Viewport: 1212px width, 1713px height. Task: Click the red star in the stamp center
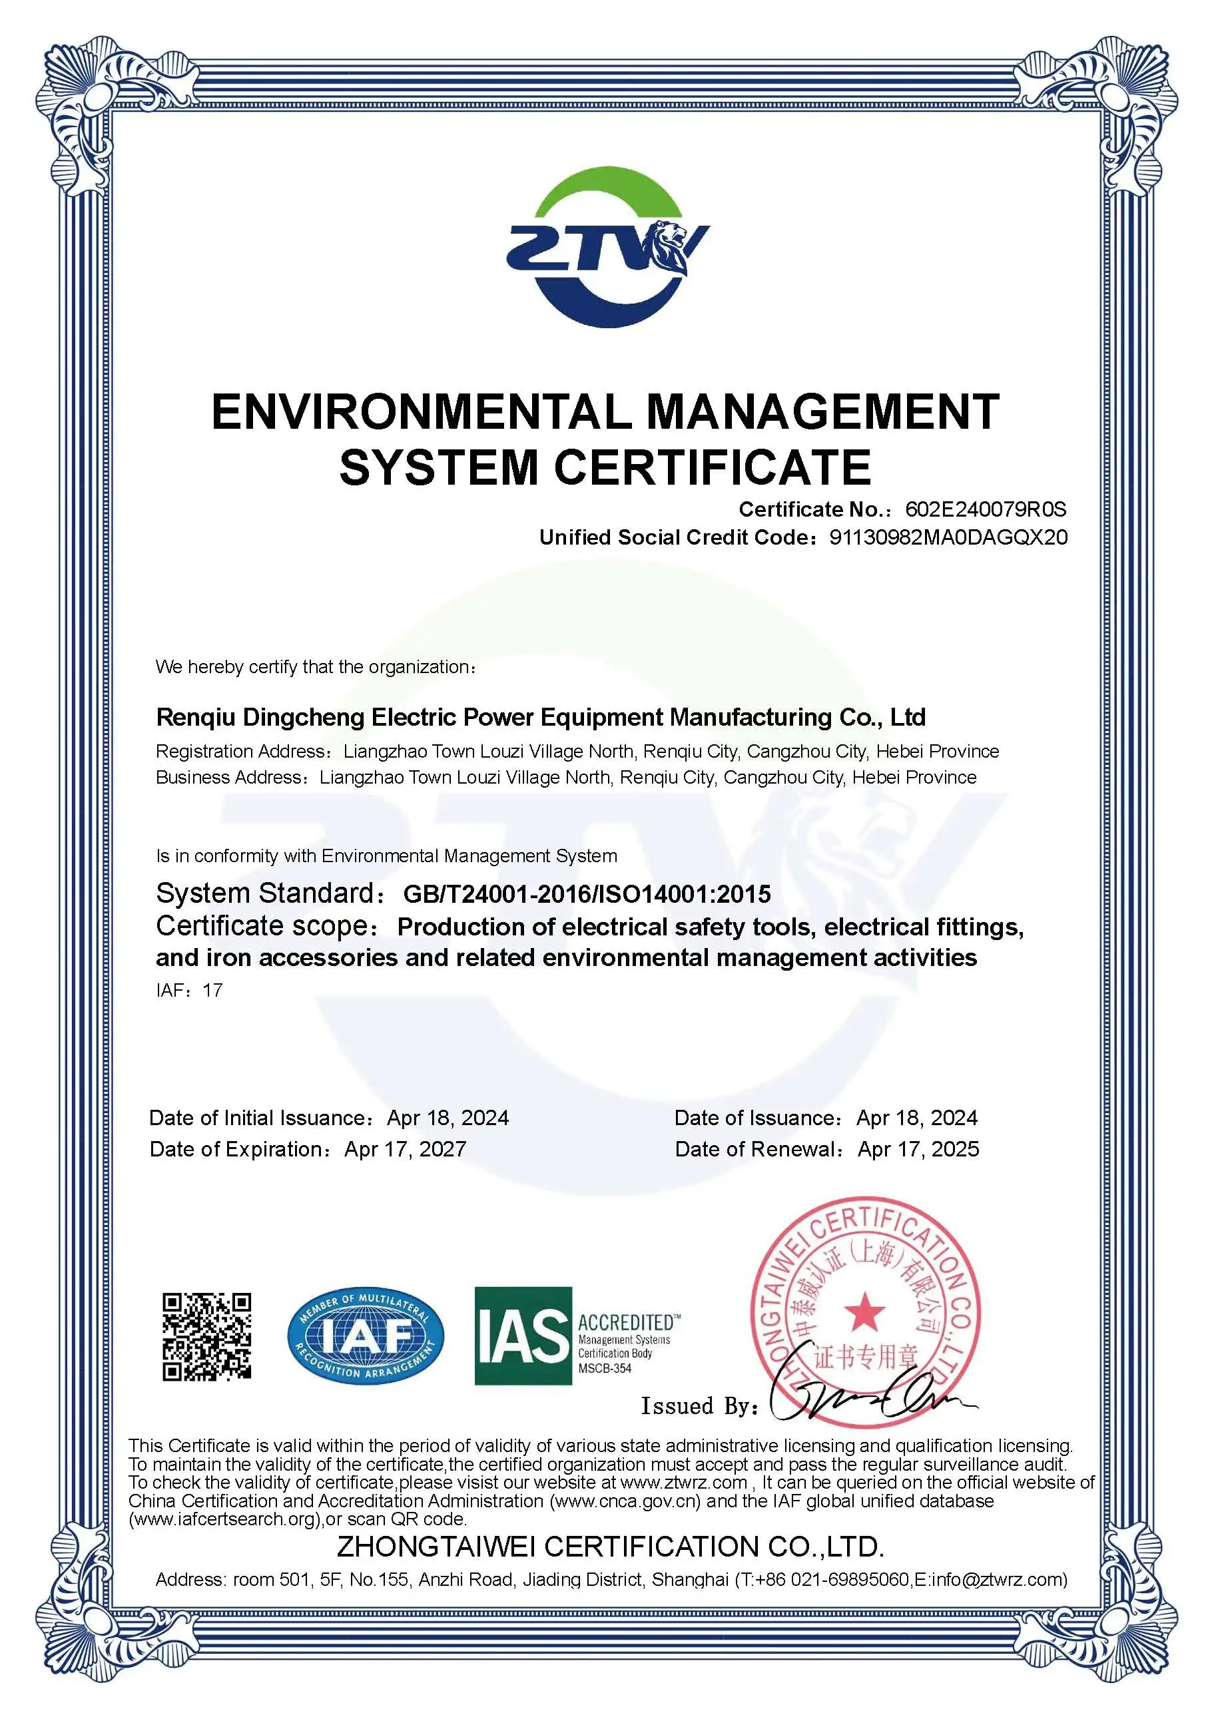pyautogui.click(x=865, y=1312)
